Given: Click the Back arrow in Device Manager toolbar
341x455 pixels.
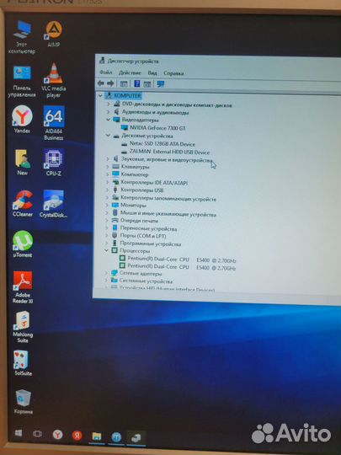Looking at the screenshot, I should [x=101, y=83].
